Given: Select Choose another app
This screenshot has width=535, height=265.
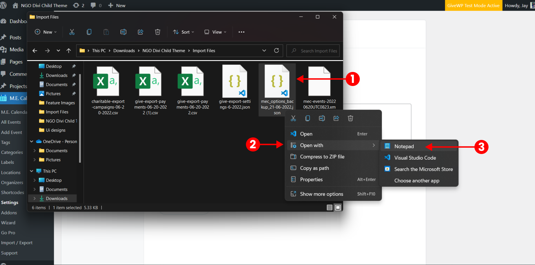Looking at the screenshot, I should coord(419,181).
